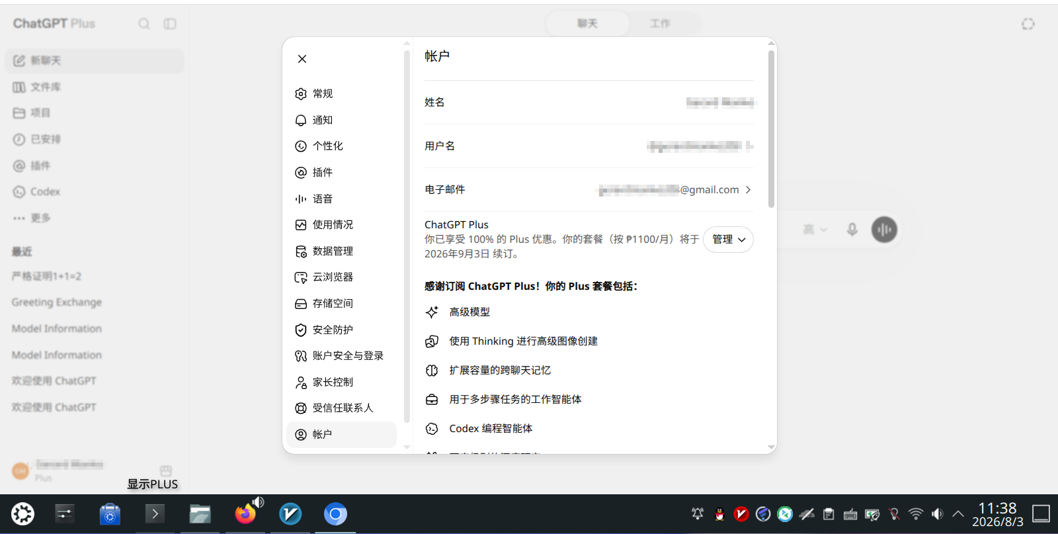Click the Codex 编程智能体 feature icon
Screen dimensions: 1058x534
432,429
